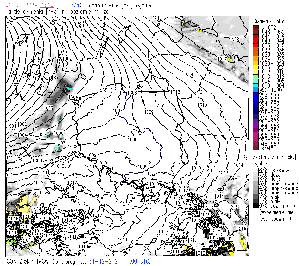
Task: Select the 968-972 purple swatch
Action: 256,122
